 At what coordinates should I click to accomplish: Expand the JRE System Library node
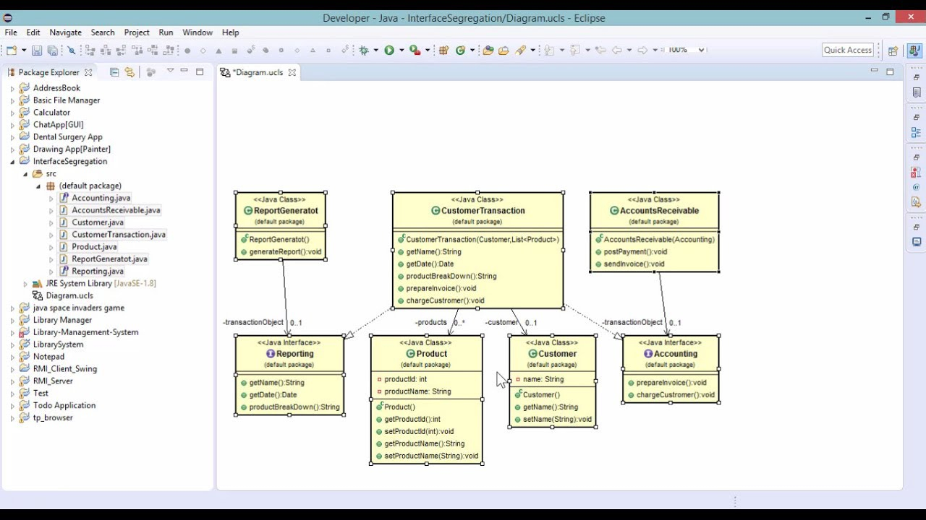pos(25,284)
